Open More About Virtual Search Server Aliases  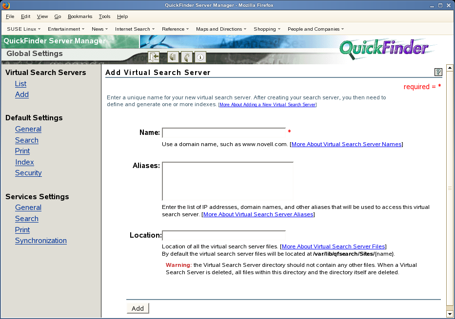pos(258,214)
